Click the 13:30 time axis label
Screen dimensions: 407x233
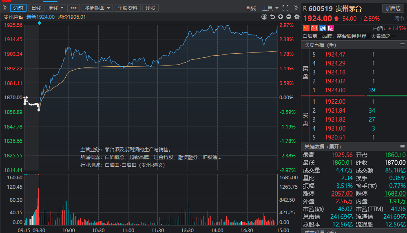coord(187,230)
